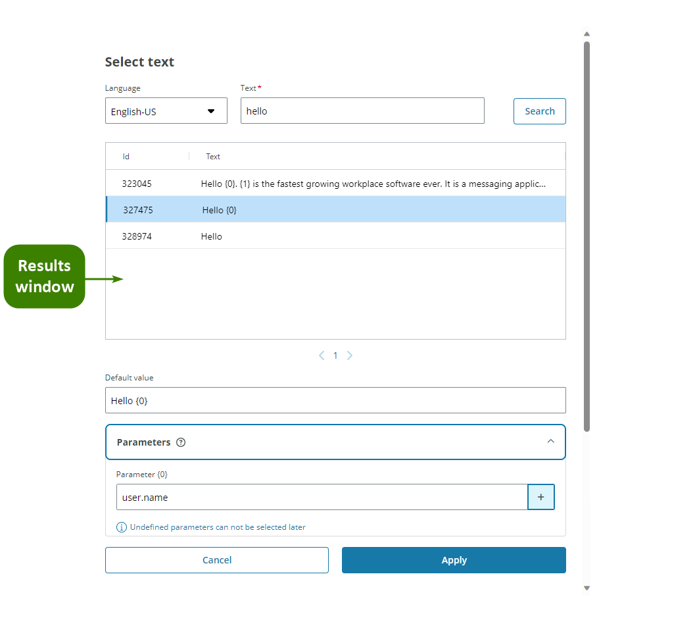The width and height of the screenshot is (695, 622).
Task: Click inside the Default value field
Action: (x=335, y=400)
